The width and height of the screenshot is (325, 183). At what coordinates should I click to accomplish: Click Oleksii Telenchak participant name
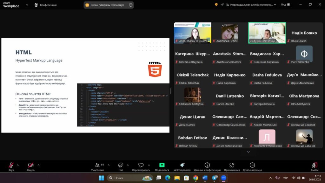(193, 75)
